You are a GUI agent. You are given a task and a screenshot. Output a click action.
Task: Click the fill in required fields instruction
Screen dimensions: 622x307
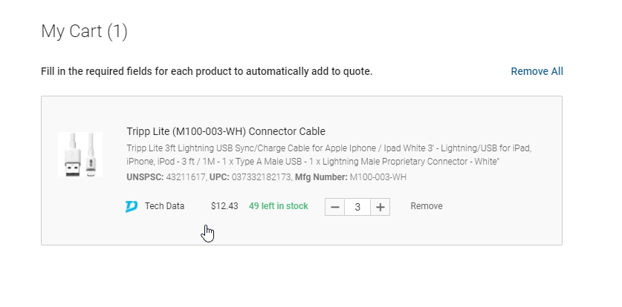207,71
